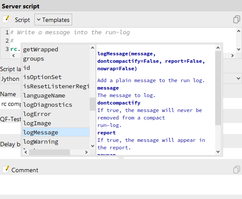Open the Script external editor pencil icon
242x199 pixels.
pos(6,19)
